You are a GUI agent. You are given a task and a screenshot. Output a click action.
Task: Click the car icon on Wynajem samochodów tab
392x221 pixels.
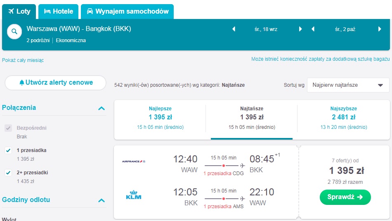point(90,11)
